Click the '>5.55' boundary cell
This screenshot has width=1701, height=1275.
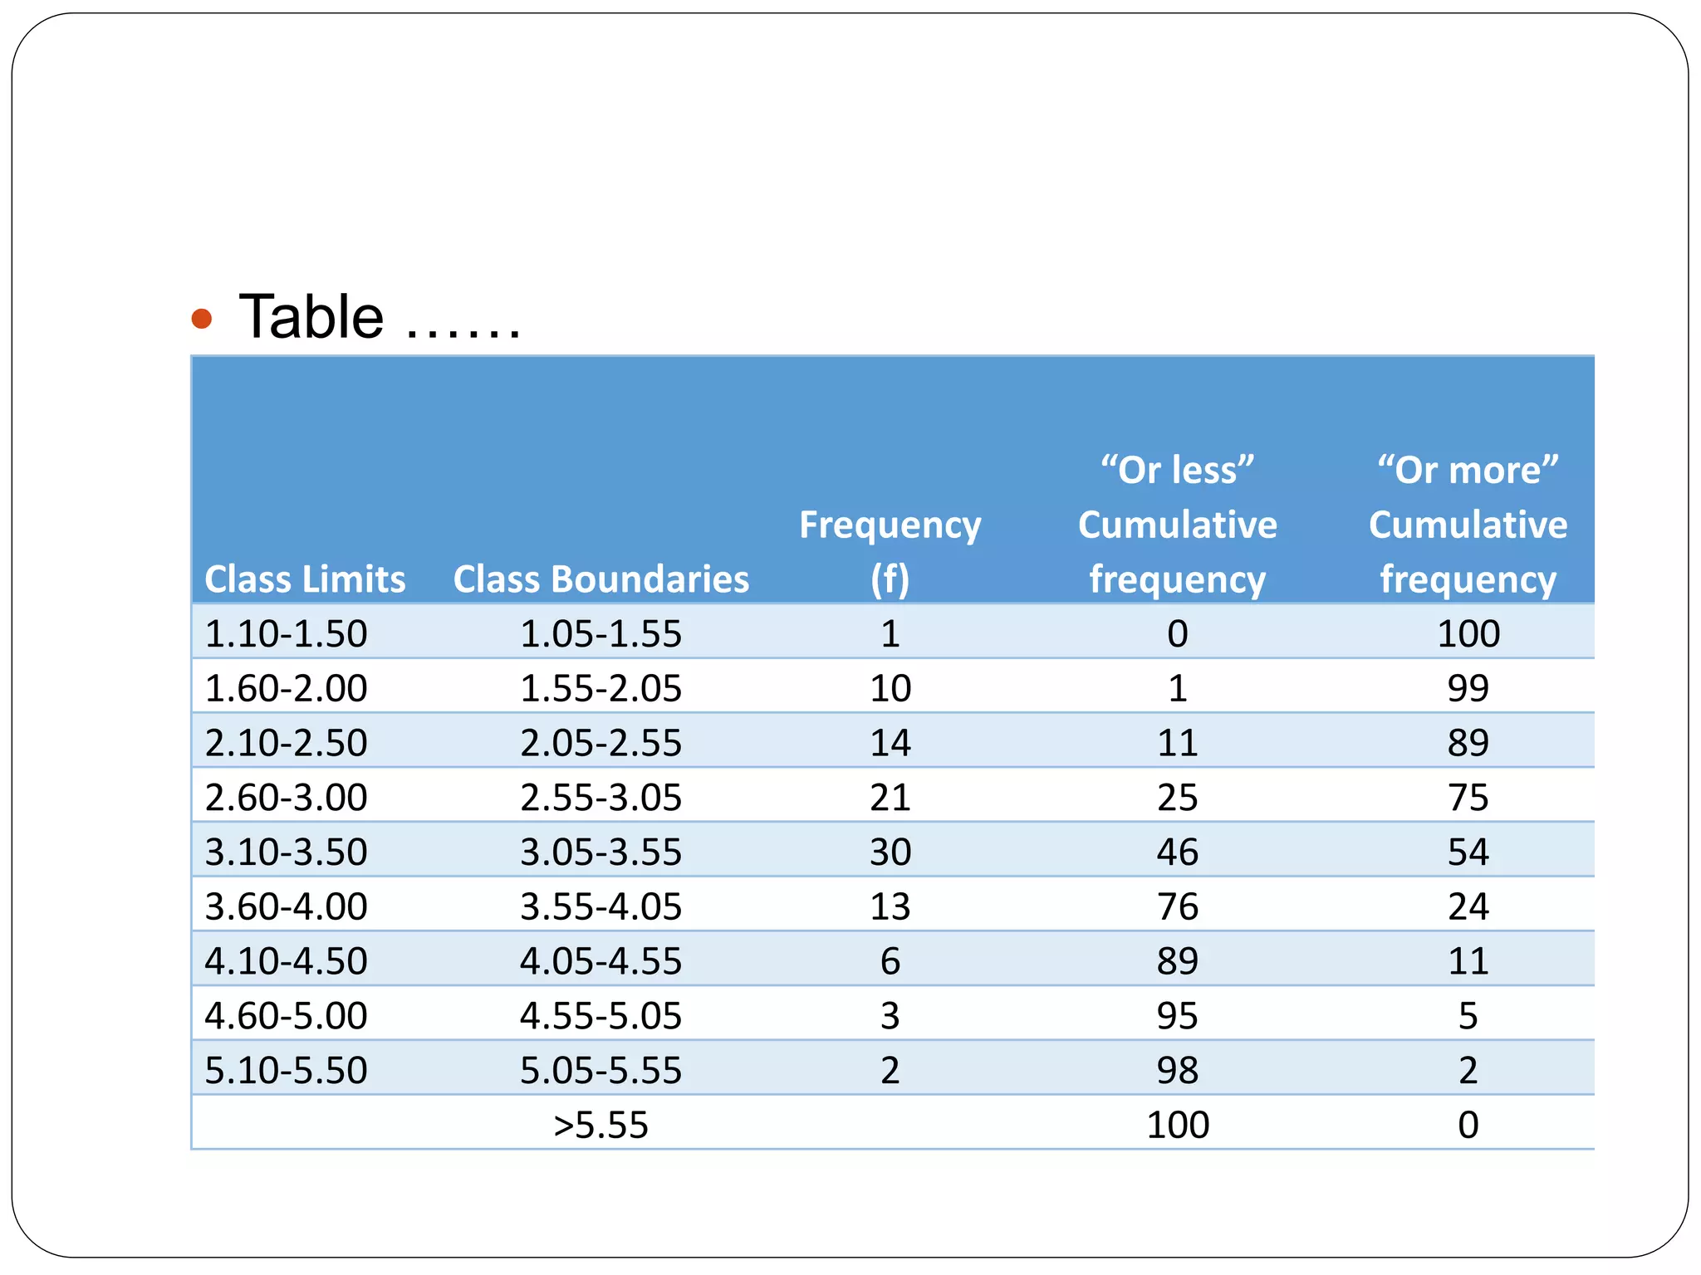click(x=600, y=1126)
